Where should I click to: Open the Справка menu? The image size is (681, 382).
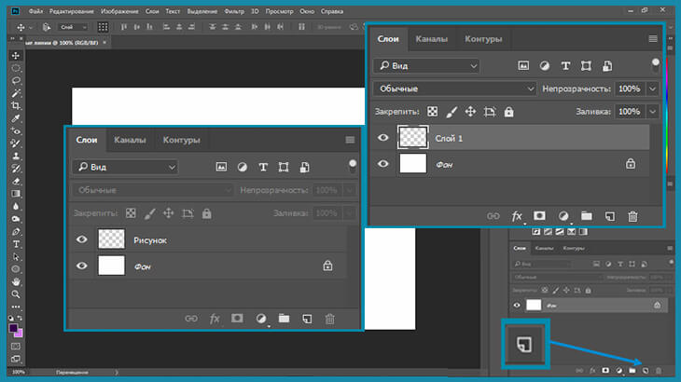tap(332, 11)
